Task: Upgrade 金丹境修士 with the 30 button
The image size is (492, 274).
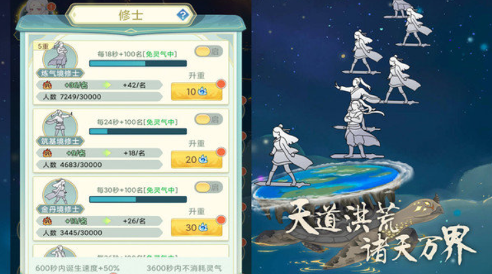Action: [x=197, y=228]
